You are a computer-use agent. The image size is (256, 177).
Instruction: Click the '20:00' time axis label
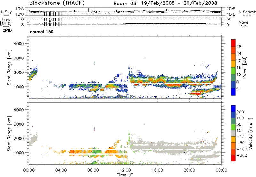tap(189, 170)
